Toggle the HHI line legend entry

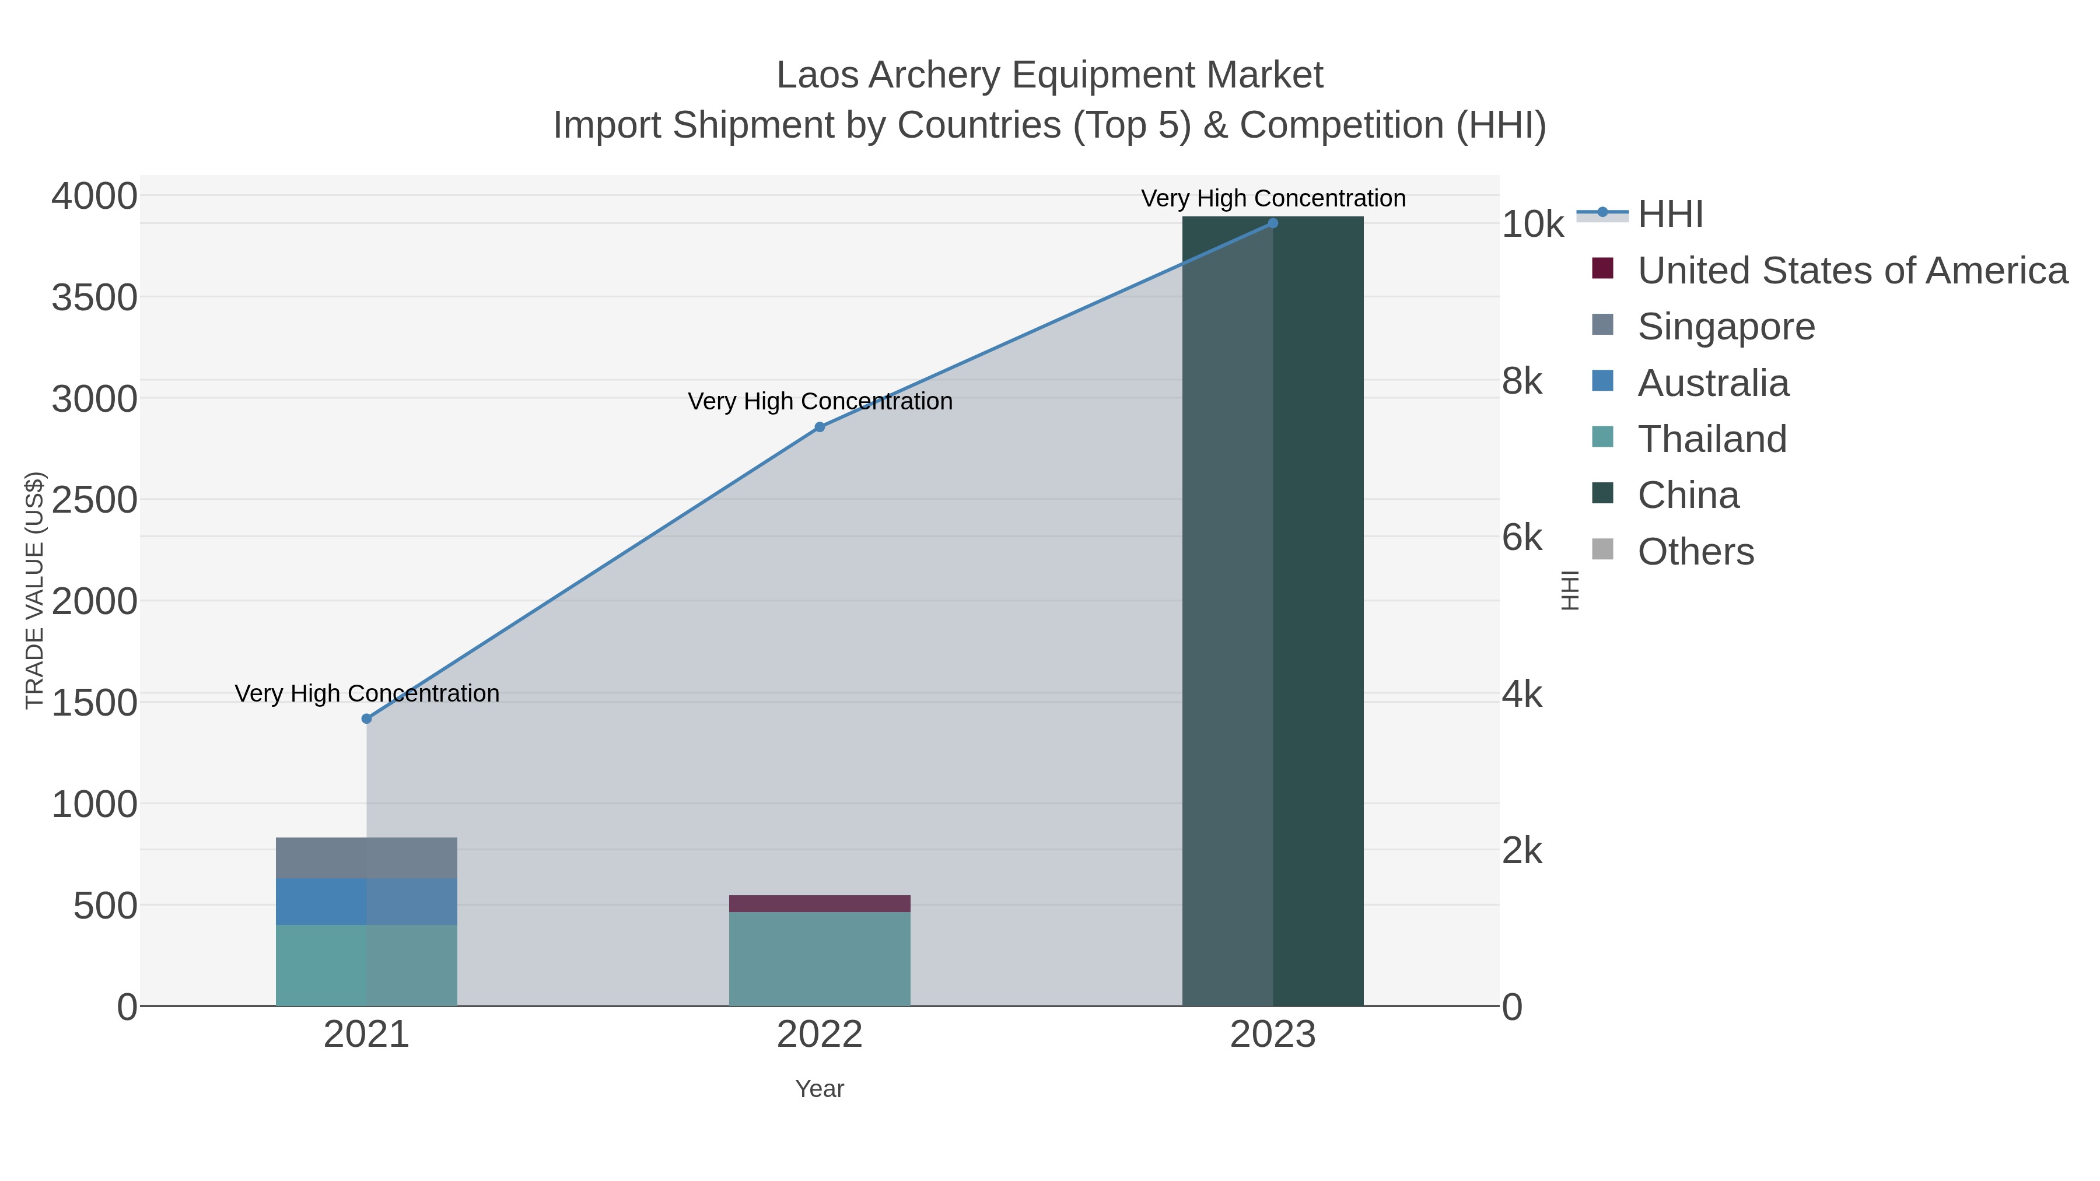[x=1640, y=215]
